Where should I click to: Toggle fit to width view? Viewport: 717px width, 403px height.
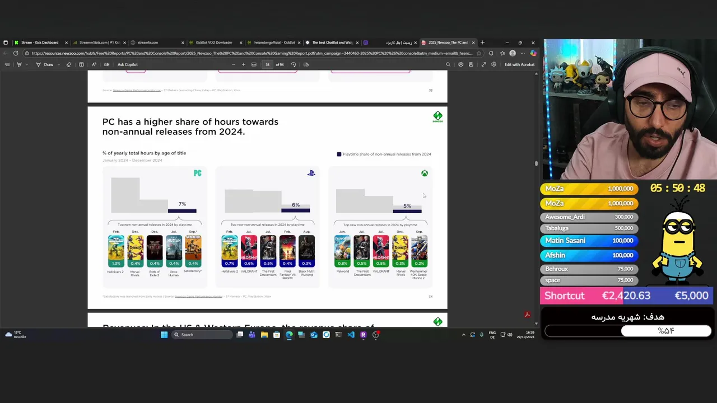254,64
